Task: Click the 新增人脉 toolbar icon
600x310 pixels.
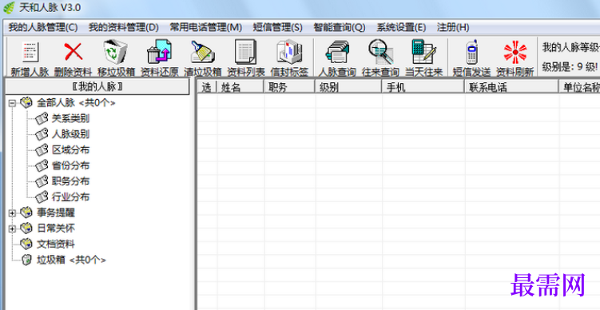Action: (x=30, y=52)
